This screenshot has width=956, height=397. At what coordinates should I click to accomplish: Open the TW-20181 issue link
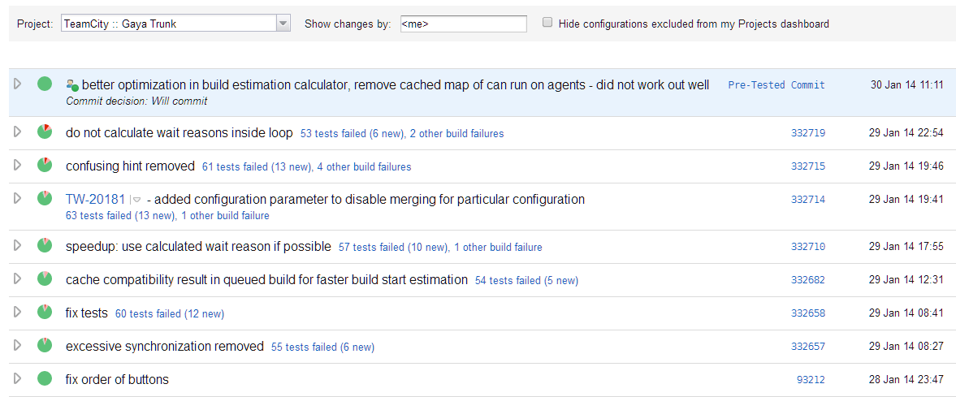click(95, 199)
